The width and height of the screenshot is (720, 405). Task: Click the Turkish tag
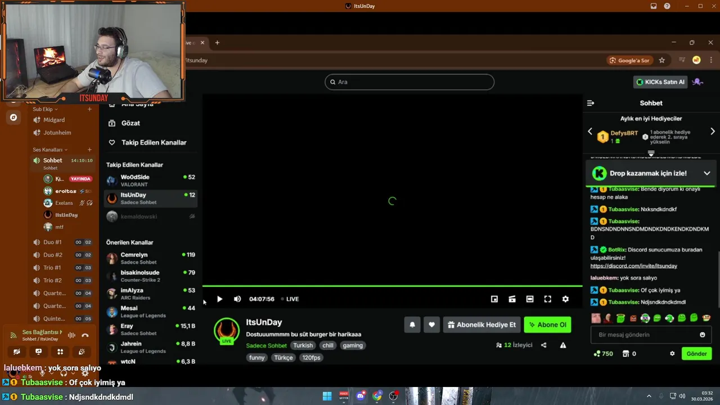[x=303, y=345]
